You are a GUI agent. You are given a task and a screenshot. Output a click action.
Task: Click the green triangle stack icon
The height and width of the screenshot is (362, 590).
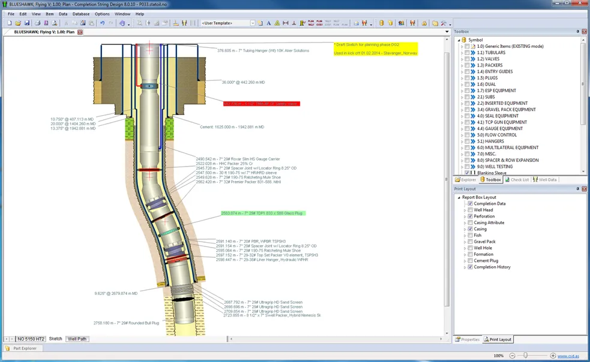tap(277, 23)
